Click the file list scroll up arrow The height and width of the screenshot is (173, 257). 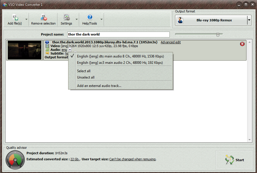[249, 42]
